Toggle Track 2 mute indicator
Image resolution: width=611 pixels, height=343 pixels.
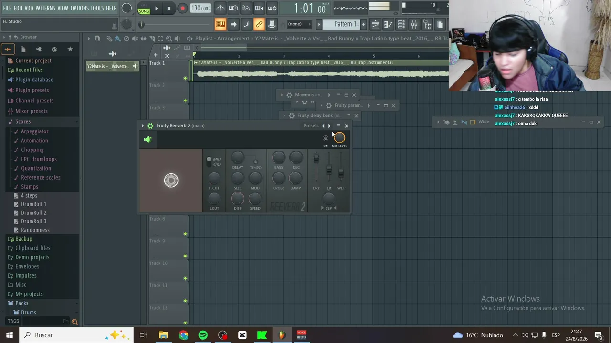tap(185, 101)
